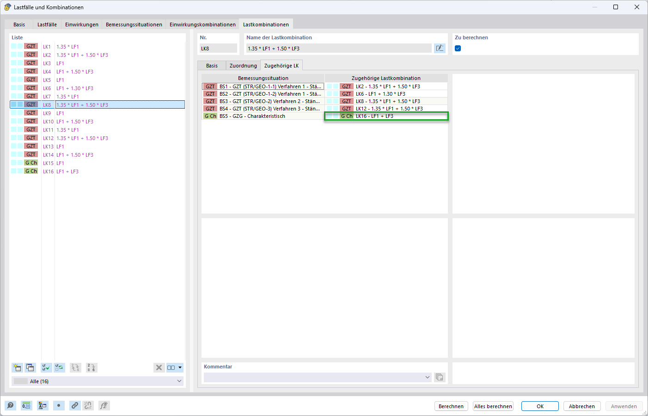The height and width of the screenshot is (416, 648).
Task: Click the Bemessungssituation column header
Action: [x=263, y=78]
